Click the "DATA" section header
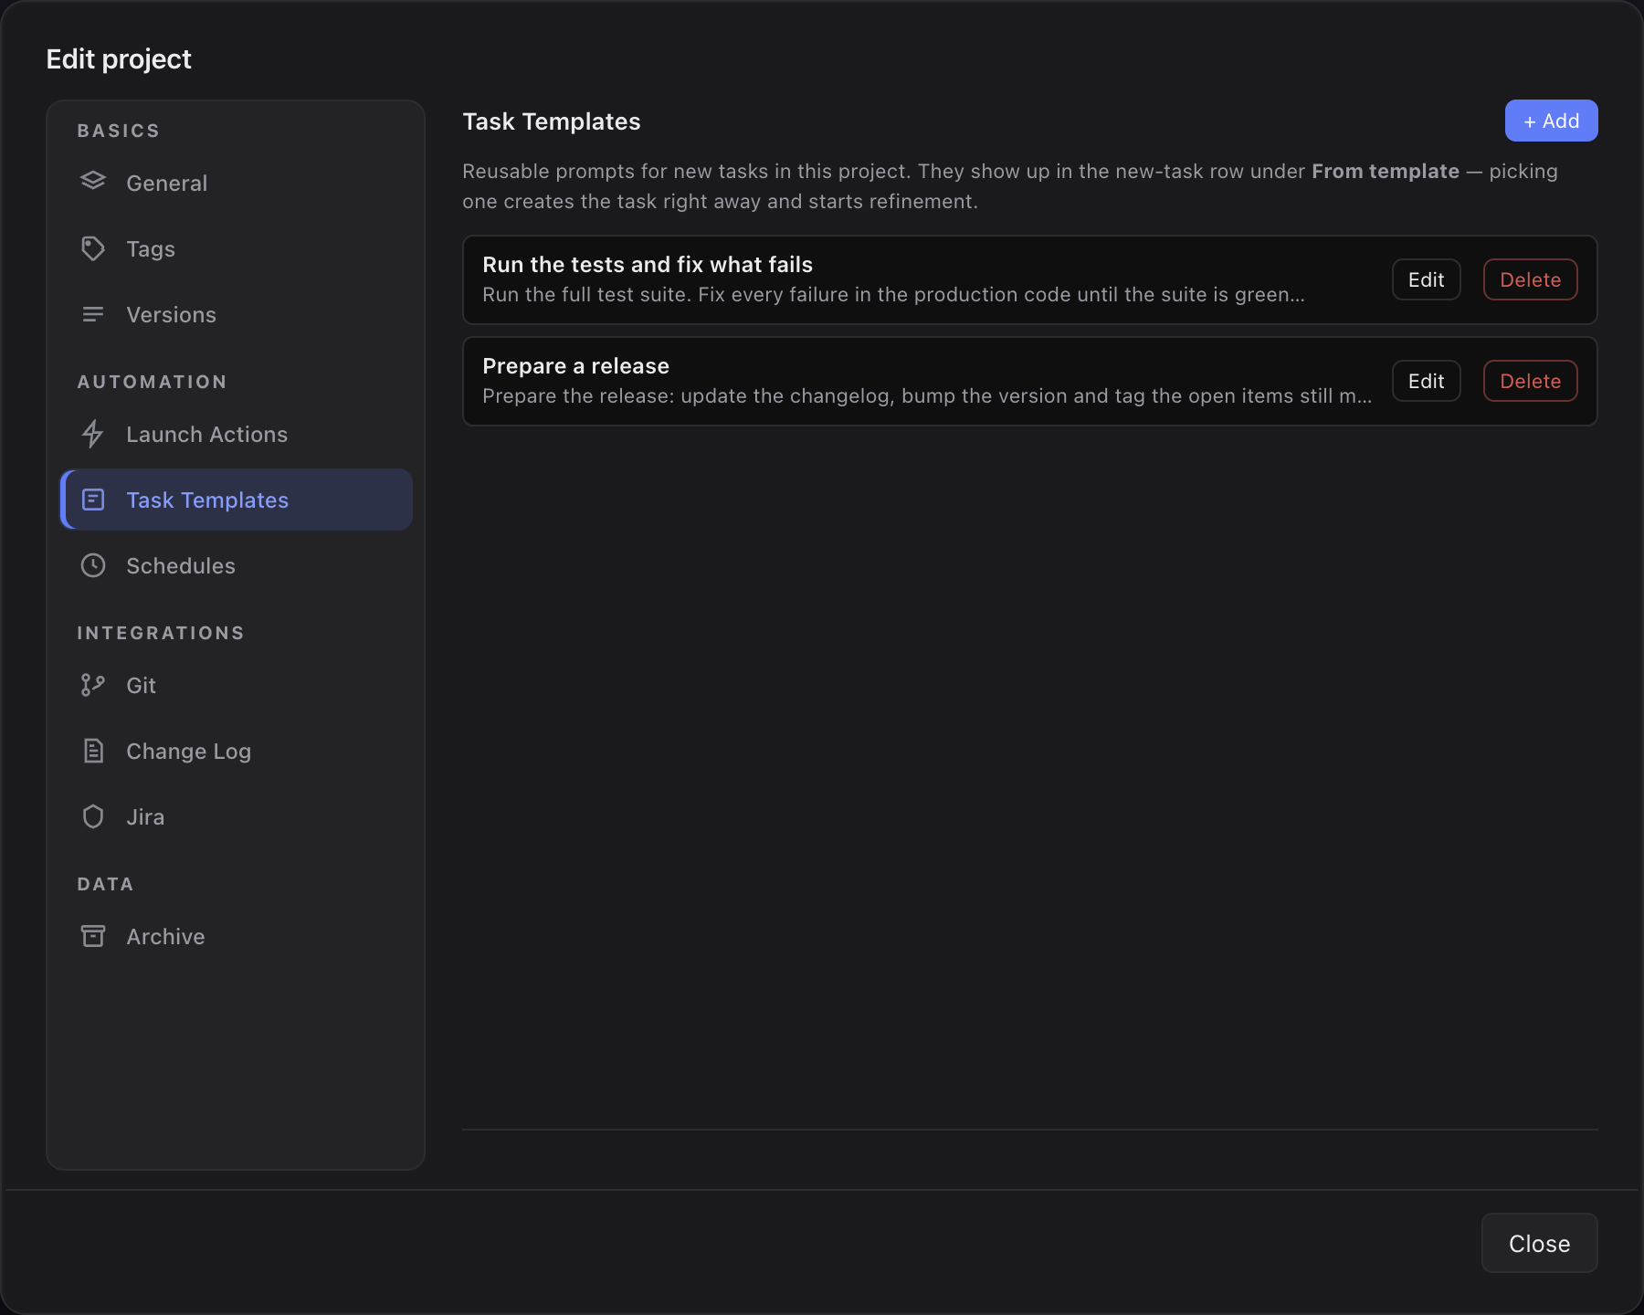This screenshot has width=1644, height=1315. 105,884
